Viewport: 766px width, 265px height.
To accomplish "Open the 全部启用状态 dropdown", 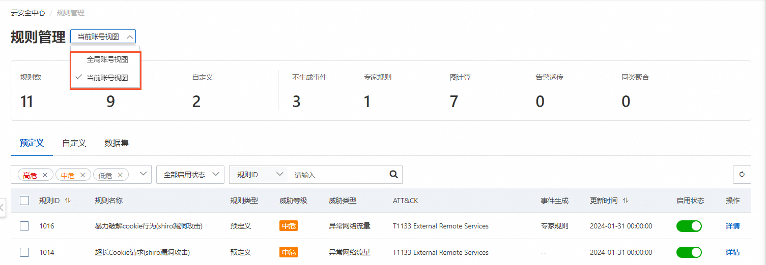I will coord(190,174).
